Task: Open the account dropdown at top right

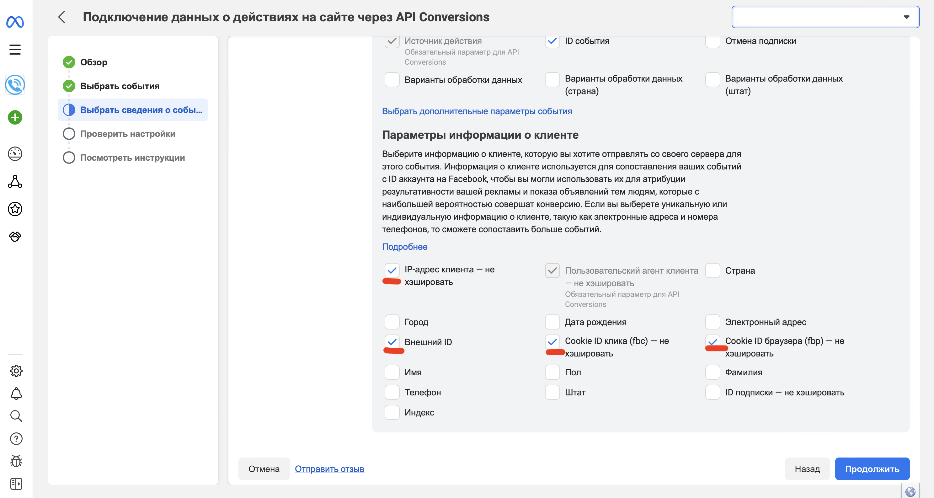Action: point(825,17)
